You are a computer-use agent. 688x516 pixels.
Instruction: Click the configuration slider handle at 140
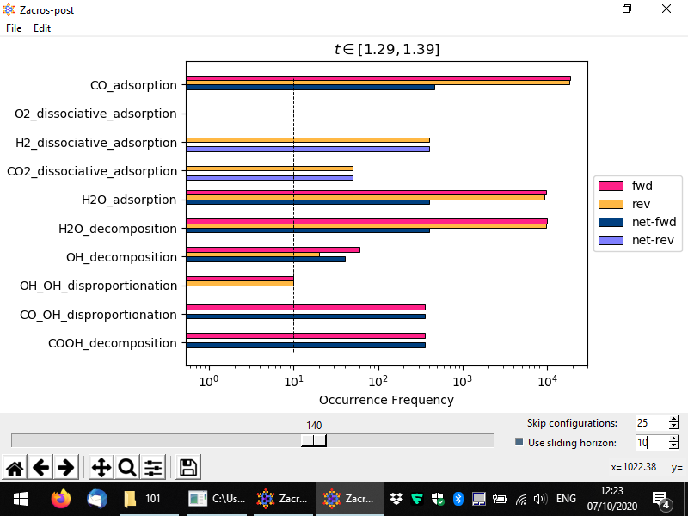tap(314, 440)
